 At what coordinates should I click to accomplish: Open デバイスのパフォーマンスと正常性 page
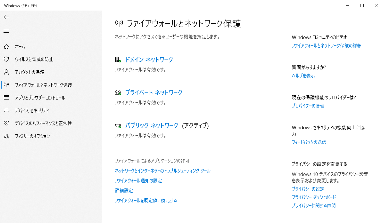43,123
